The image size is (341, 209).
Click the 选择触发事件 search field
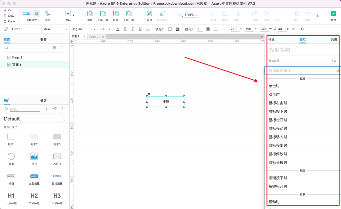pos(300,70)
